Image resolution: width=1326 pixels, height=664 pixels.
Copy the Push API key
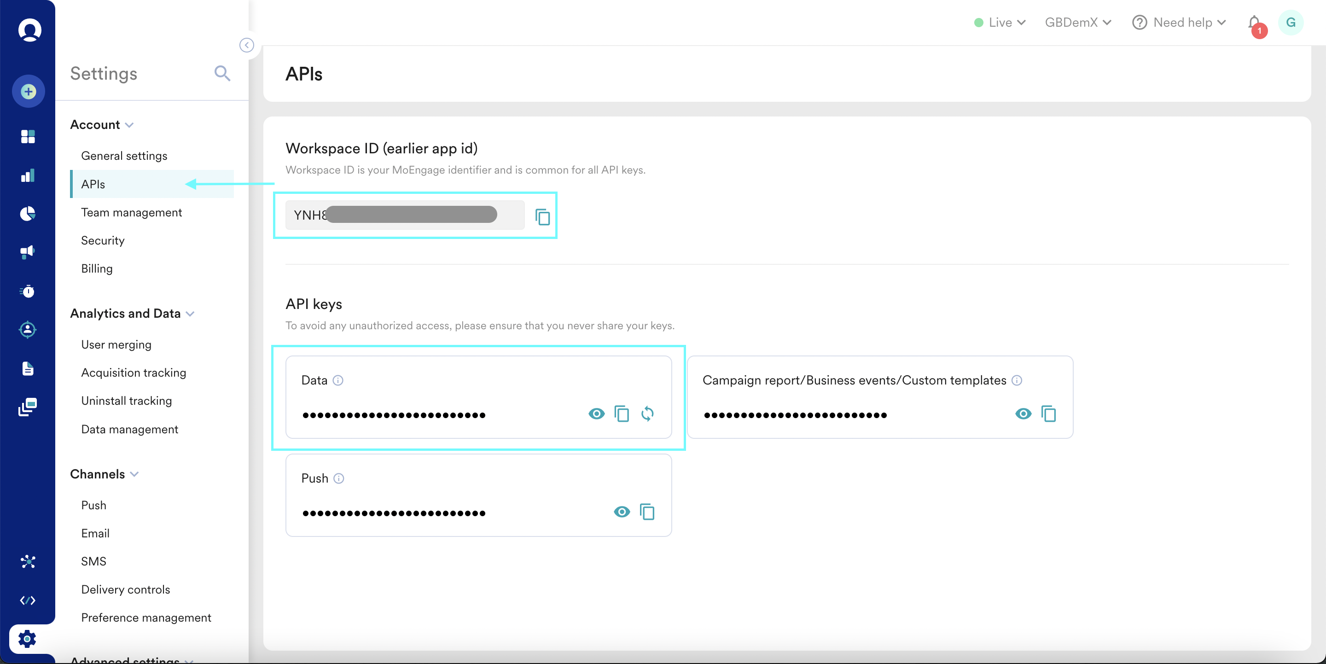tap(646, 512)
